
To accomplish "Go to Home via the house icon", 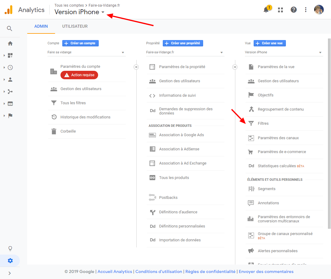I will pyautogui.click(x=10, y=43).
